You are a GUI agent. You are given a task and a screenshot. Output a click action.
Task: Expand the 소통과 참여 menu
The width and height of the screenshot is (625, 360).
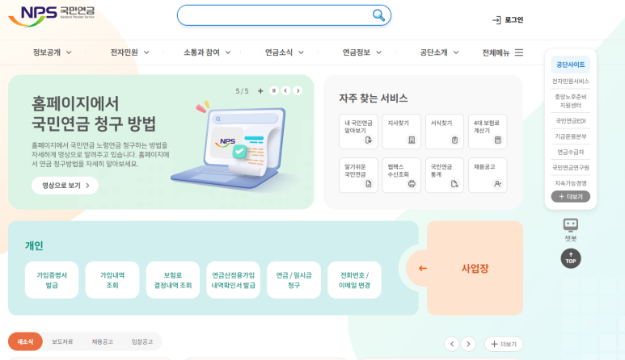click(207, 52)
